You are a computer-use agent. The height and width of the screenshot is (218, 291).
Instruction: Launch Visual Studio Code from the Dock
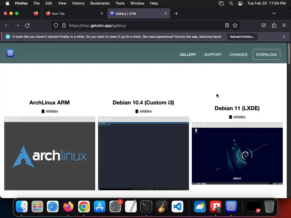177,206
